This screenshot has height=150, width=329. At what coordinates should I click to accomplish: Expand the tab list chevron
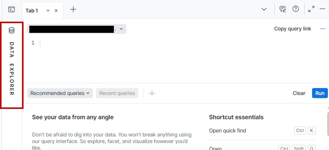[264, 9]
